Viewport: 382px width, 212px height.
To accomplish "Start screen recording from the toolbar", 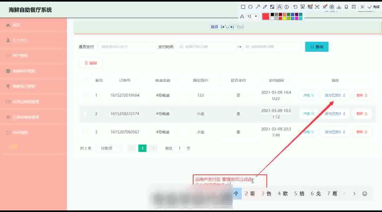I will (332, 7).
